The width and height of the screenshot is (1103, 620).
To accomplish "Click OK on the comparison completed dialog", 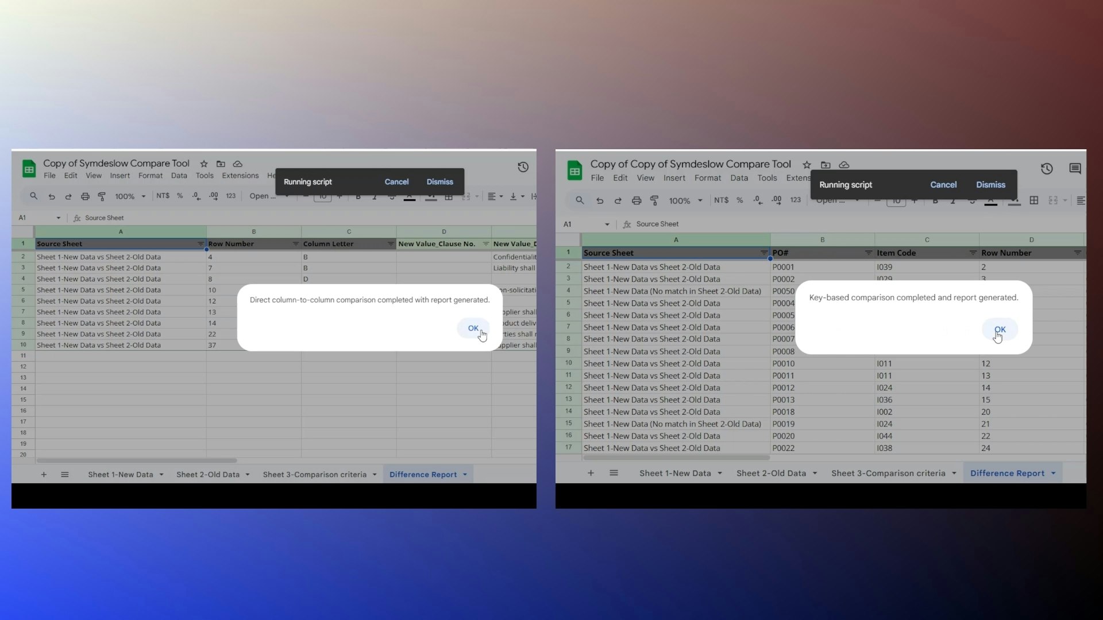I will (x=473, y=328).
